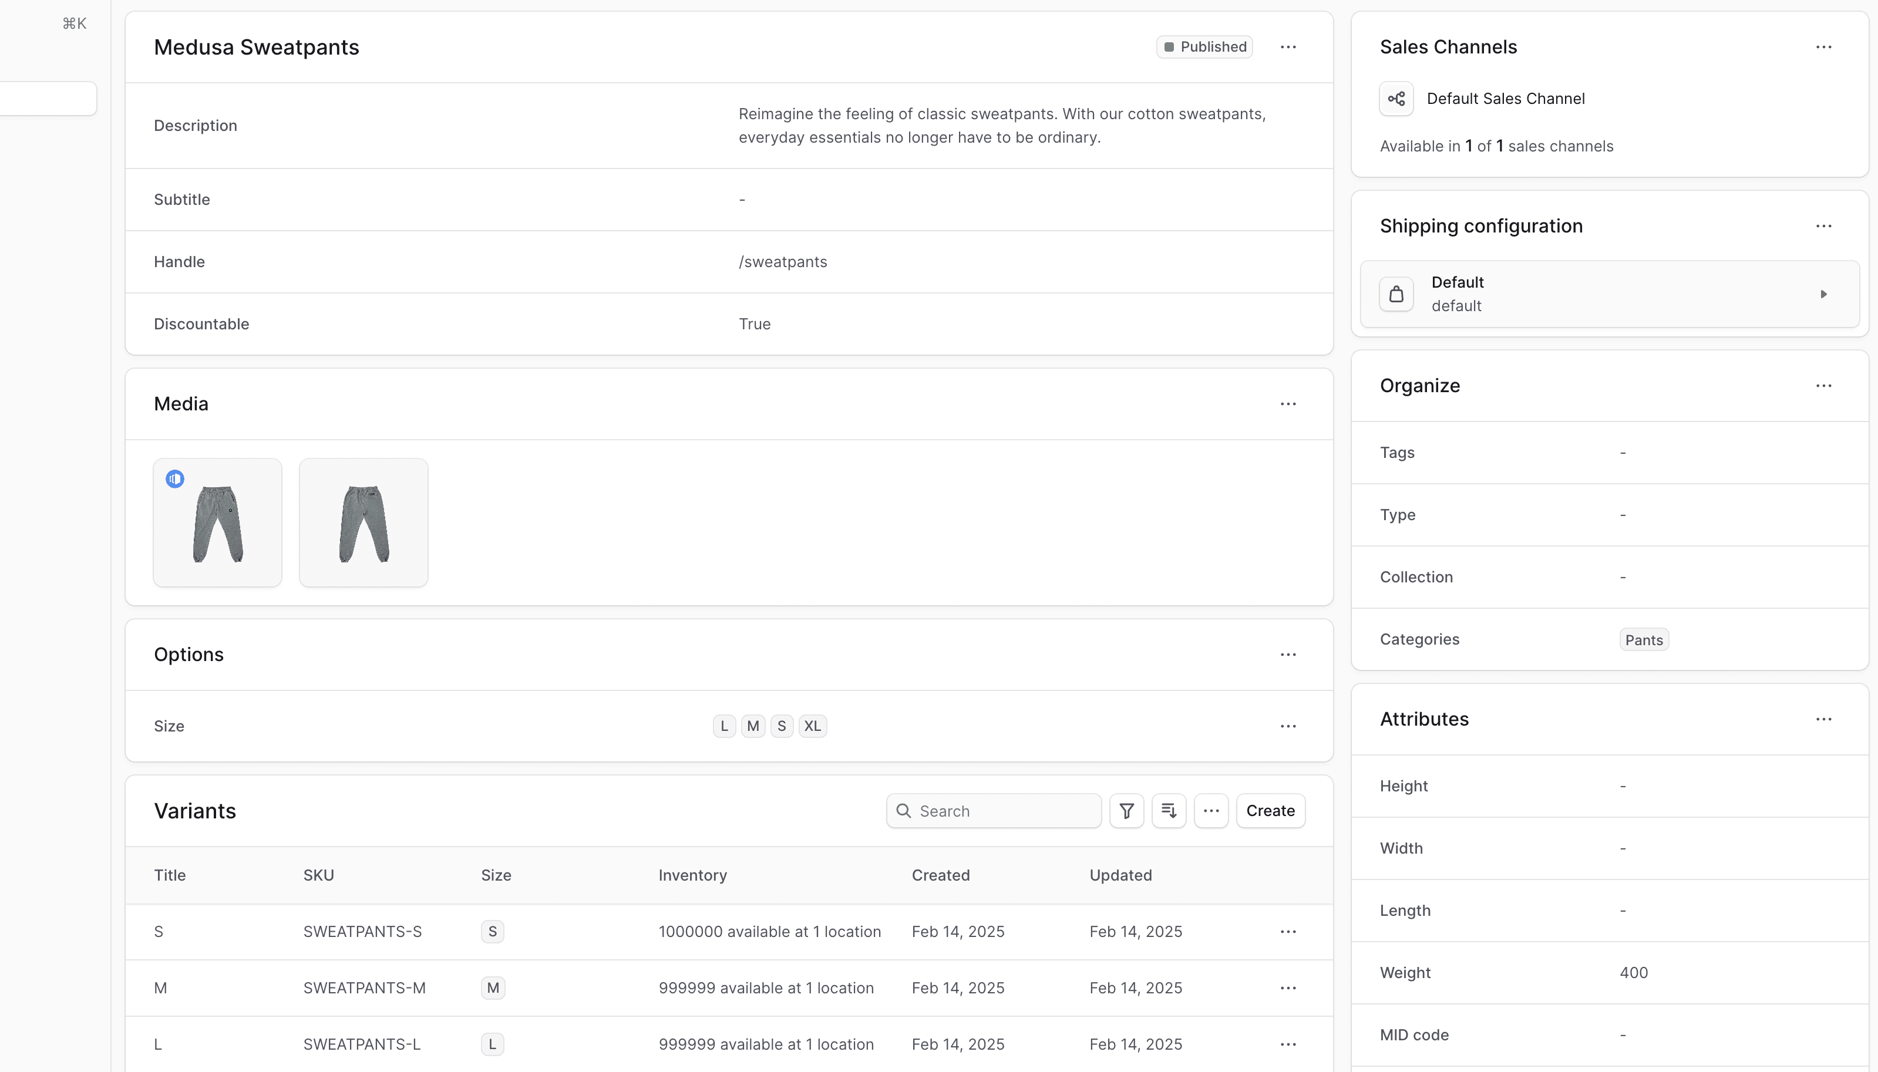The image size is (1878, 1072).
Task: Click the Default Sales Channel icon
Action: pos(1396,99)
